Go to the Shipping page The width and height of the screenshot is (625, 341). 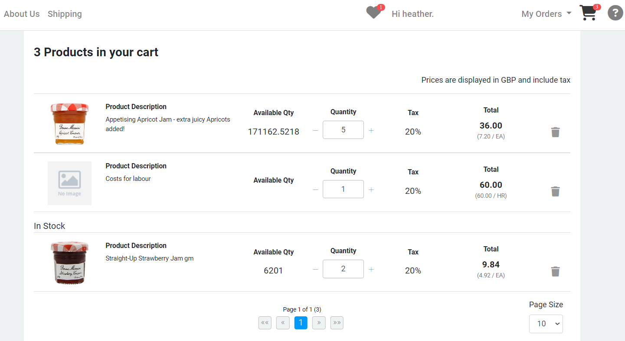click(x=65, y=13)
